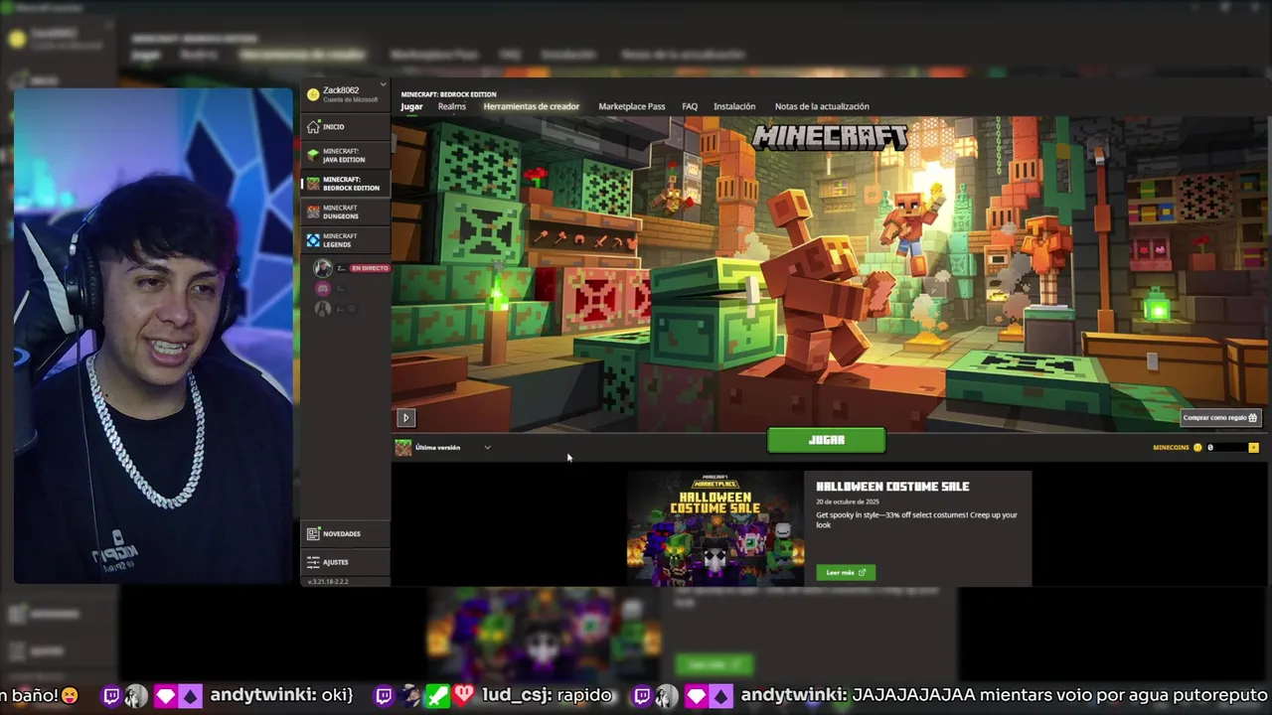Click the Minecraft logo on the banner
Viewport: 1272px width, 715px height.
point(830,136)
